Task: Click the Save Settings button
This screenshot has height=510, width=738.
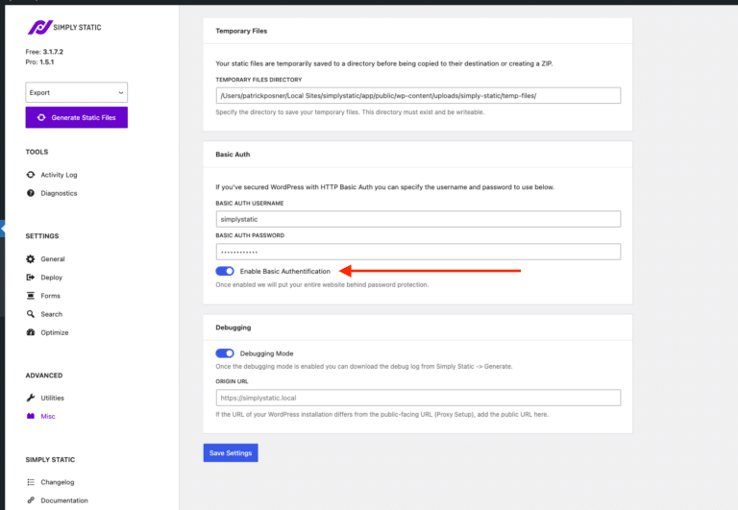Action: pyautogui.click(x=231, y=452)
